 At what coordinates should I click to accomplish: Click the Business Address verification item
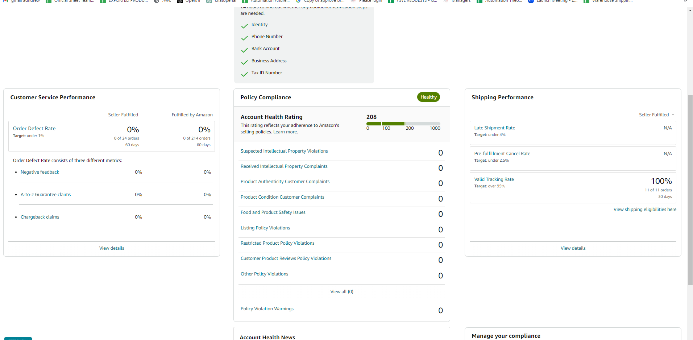click(269, 61)
